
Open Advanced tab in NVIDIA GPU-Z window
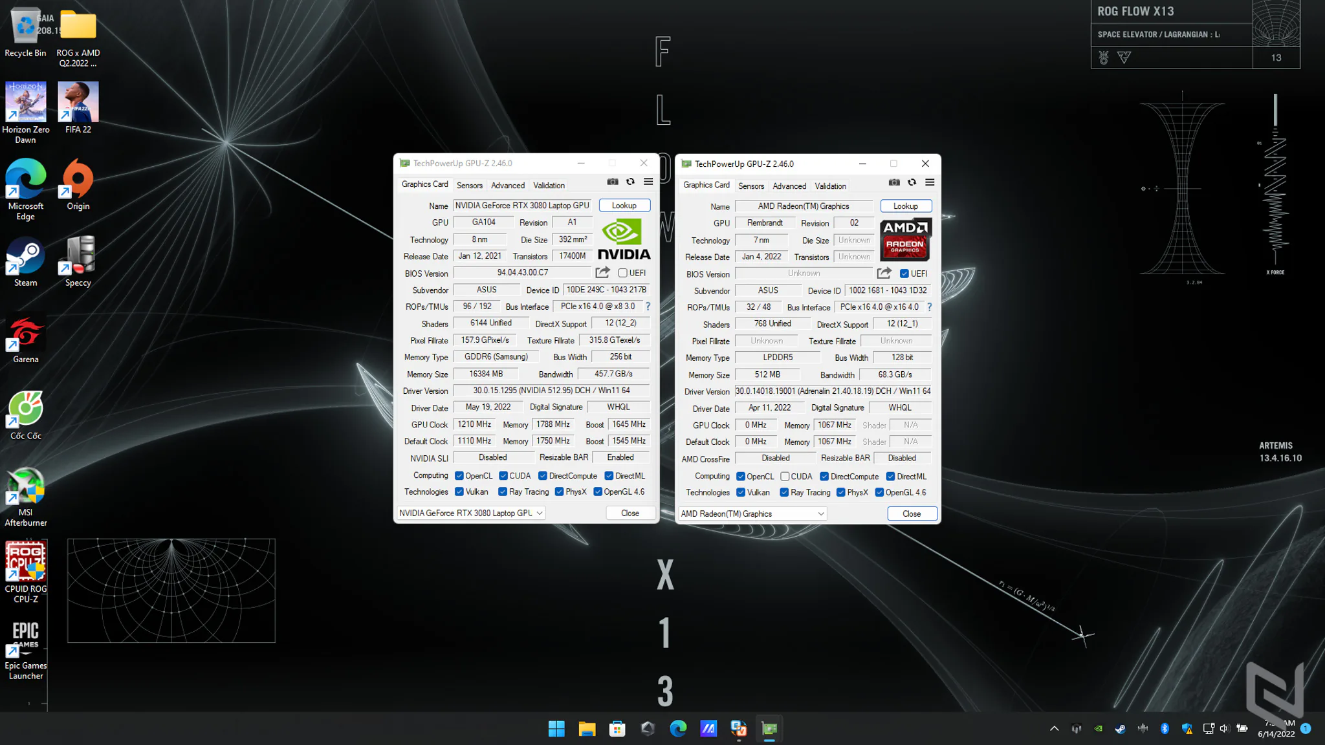click(x=508, y=186)
